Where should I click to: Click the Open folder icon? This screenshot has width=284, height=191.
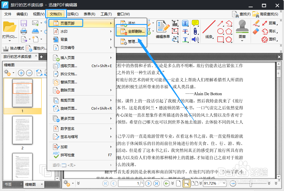pos(10,27)
